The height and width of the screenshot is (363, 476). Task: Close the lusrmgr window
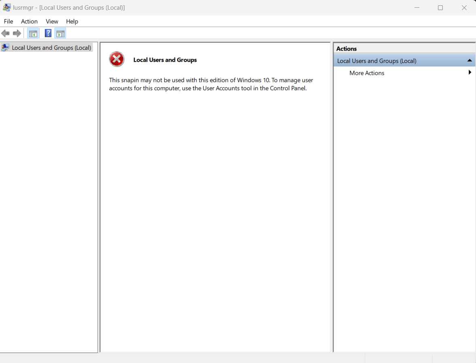click(x=464, y=8)
